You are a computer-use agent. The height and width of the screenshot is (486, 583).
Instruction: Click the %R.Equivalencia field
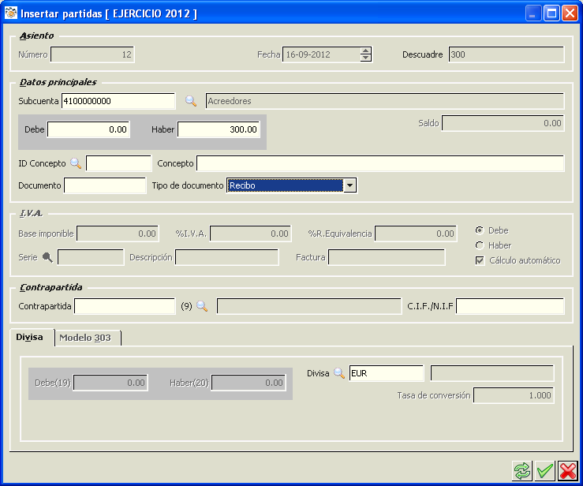pyautogui.click(x=416, y=234)
